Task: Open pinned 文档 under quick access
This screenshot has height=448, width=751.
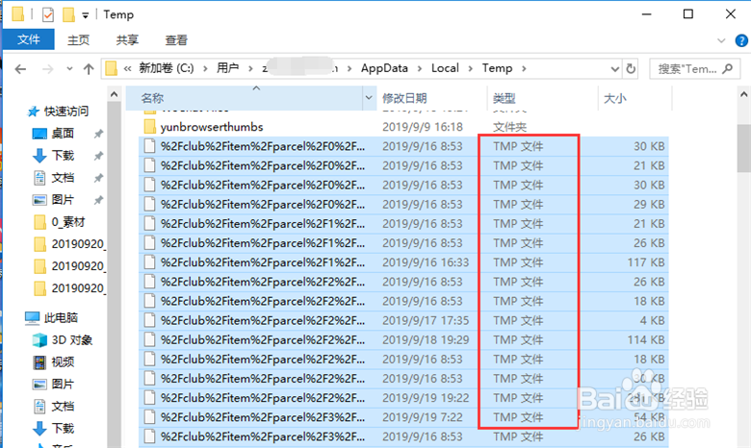Action: (x=63, y=178)
